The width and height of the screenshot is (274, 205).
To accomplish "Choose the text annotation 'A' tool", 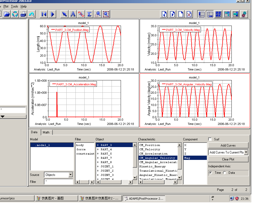I will pos(73,14).
